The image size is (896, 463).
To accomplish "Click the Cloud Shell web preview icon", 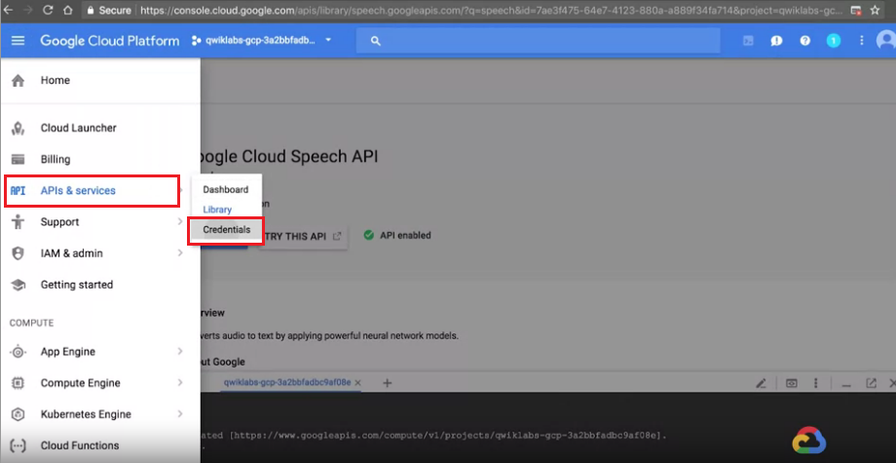I will [x=792, y=383].
